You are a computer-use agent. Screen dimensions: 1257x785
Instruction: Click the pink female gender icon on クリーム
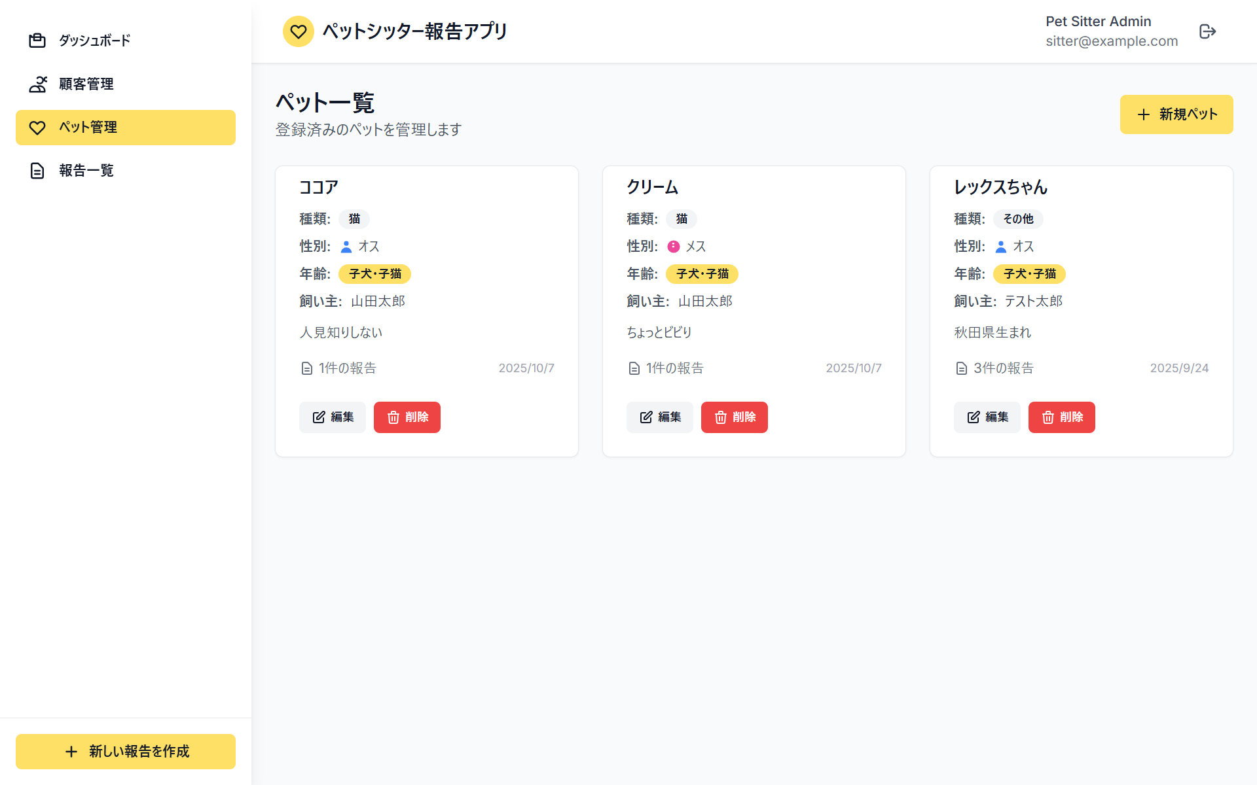pos(673,247)
